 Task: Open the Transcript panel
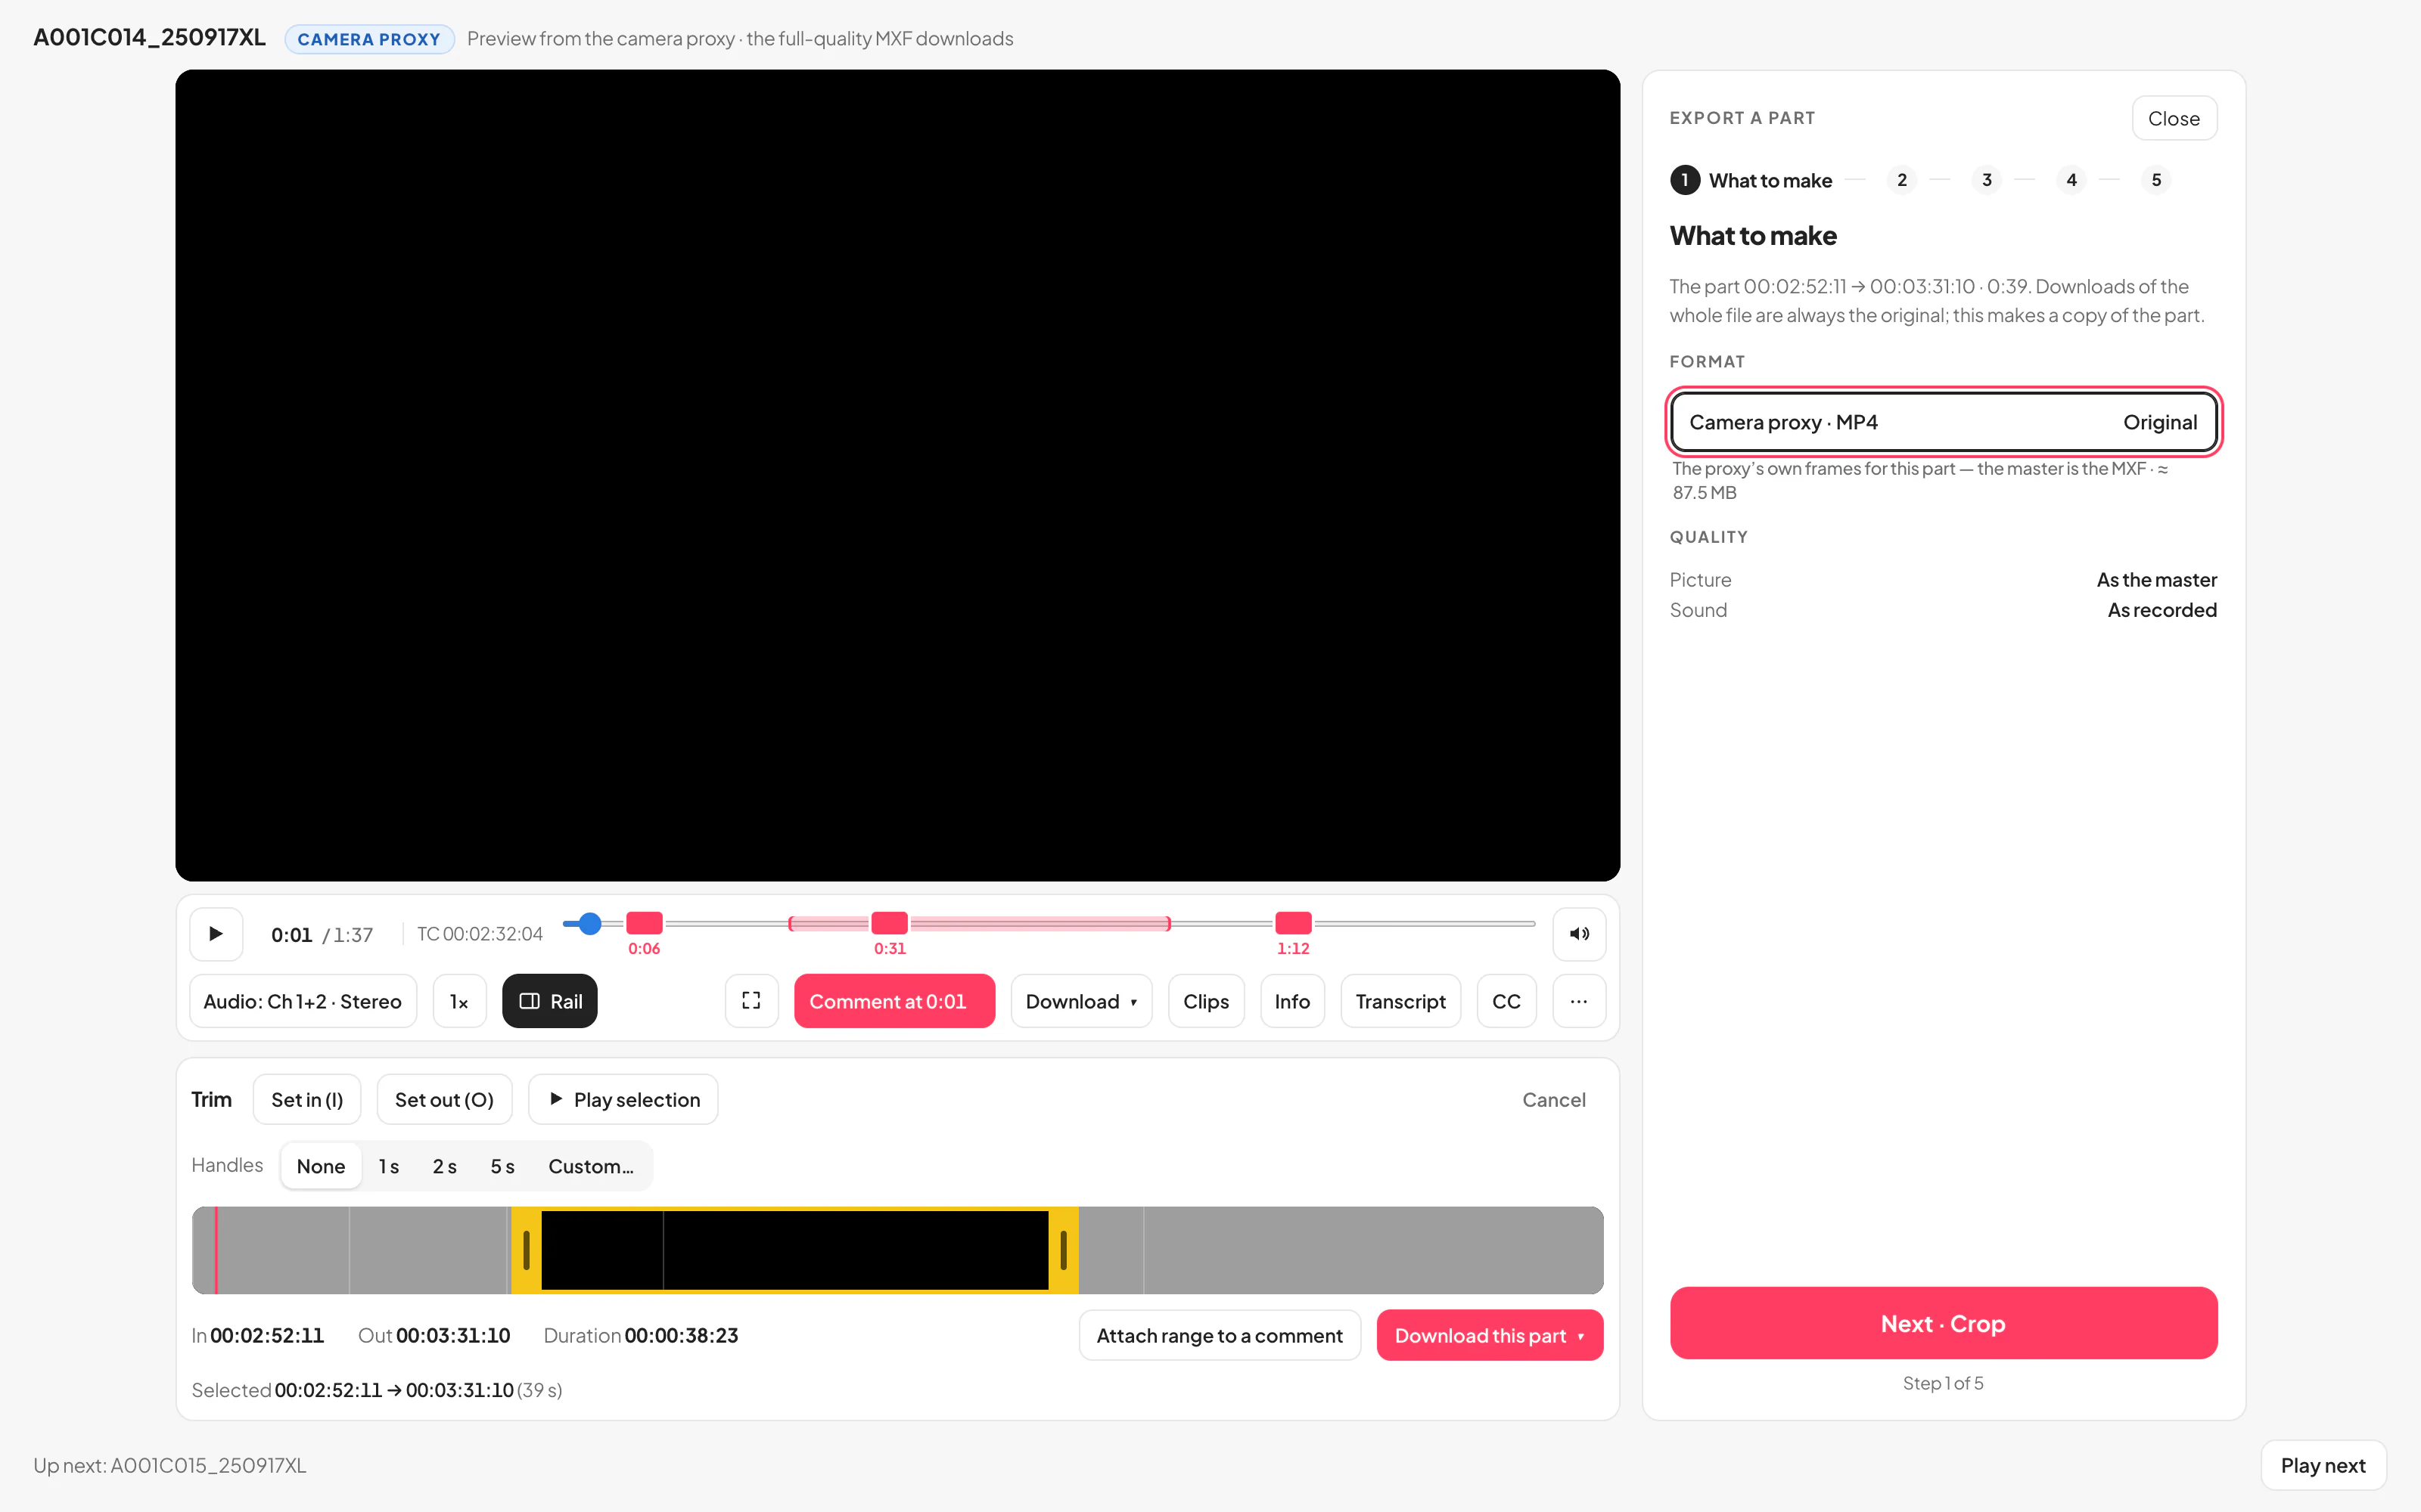pos(1400,1001)
